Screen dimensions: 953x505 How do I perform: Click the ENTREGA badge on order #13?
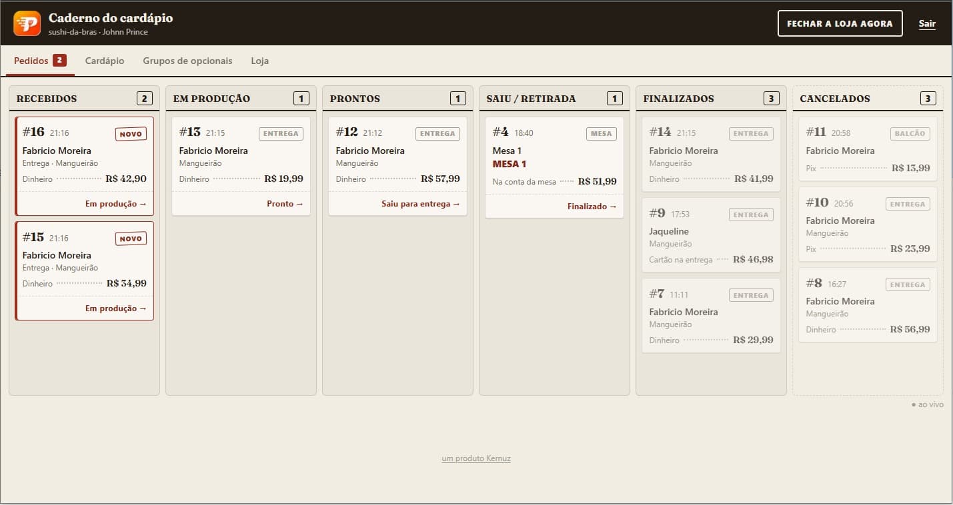(x=281, y=134)
